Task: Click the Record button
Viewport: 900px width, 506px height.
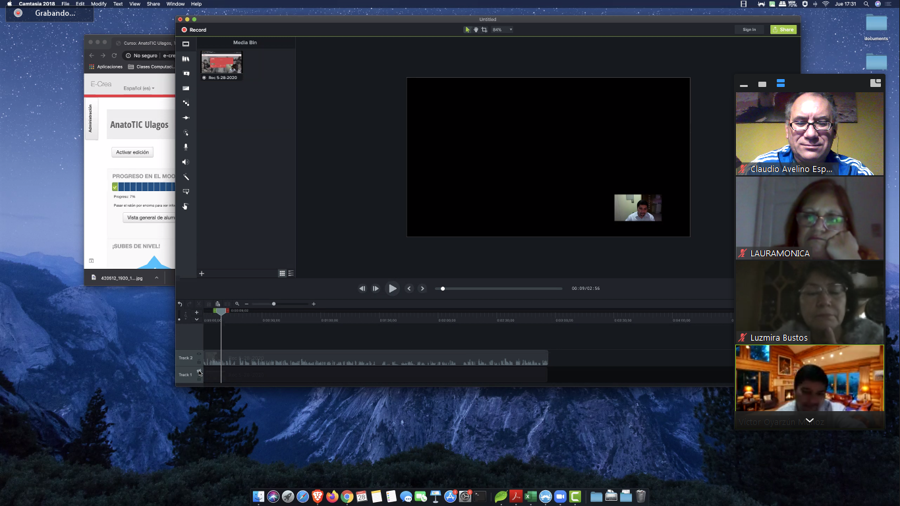Action: click(x=194, y=30)
